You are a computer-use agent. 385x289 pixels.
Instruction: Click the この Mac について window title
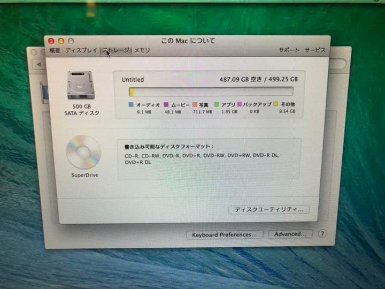[188, 41]
